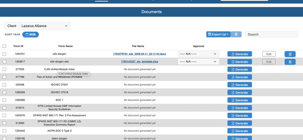The height and width of the screenshot is (140, 303).
Task: Open the Approval dropdown for e2e docgen
Action: point(199,54)
